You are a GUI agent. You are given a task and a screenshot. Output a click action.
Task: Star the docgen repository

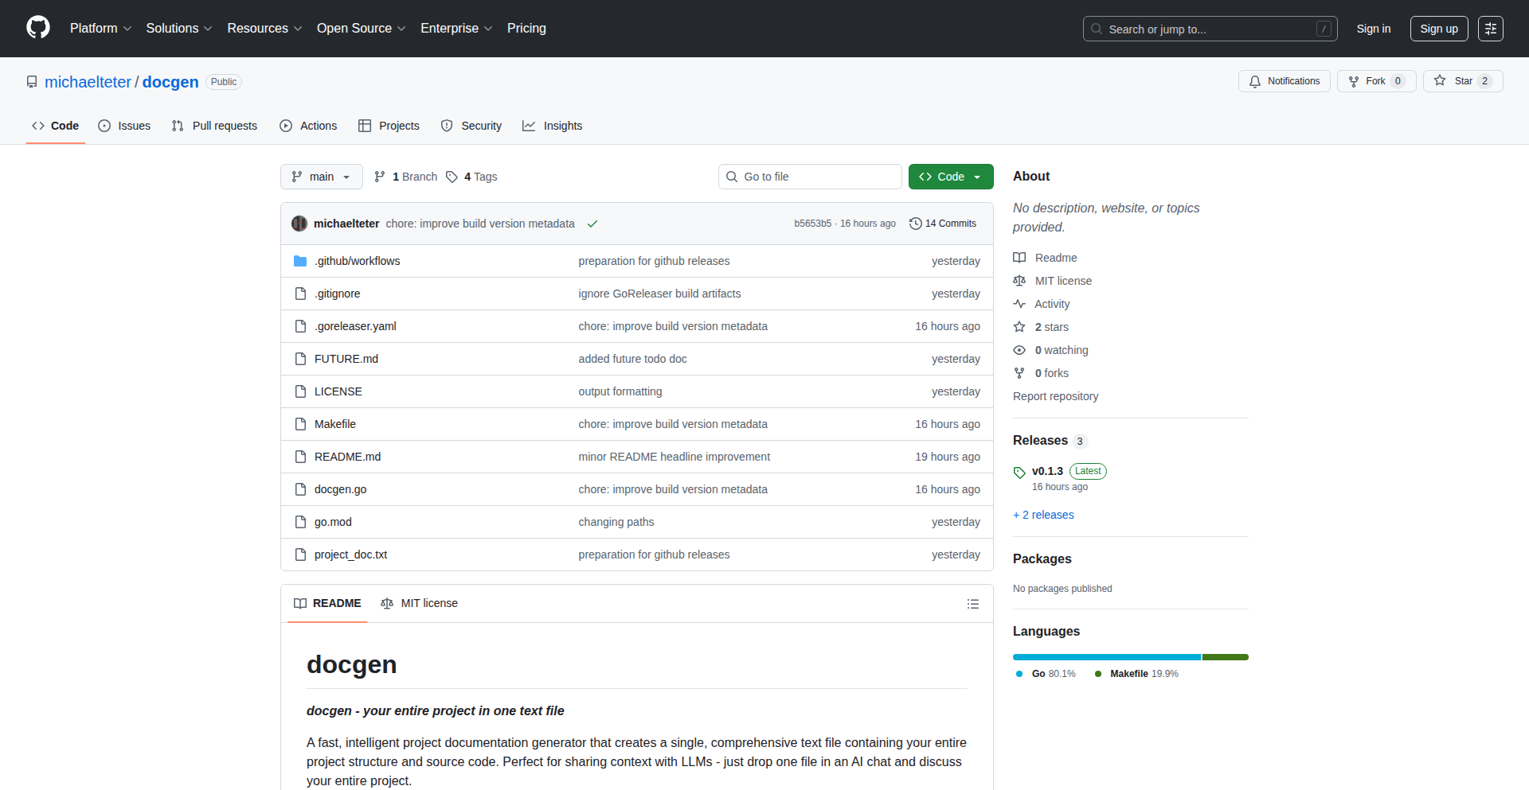[1462, 81]
